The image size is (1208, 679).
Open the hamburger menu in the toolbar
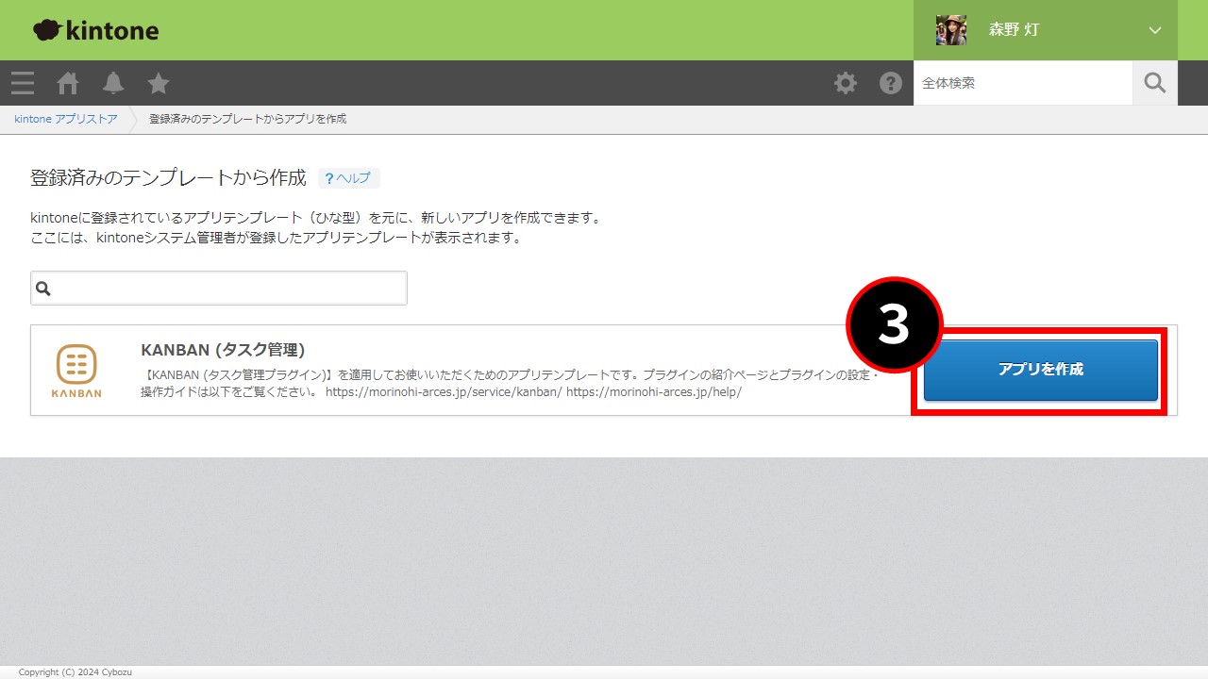pos(23,83)
